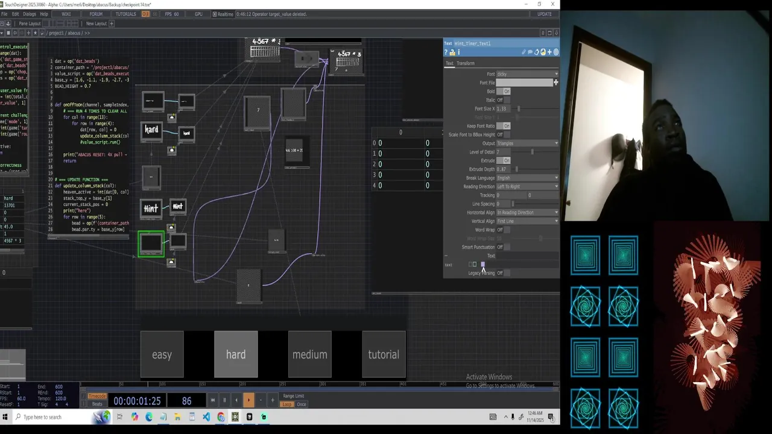
Task: Click the operator info 'i' icon
Action: tap(458, 52)
